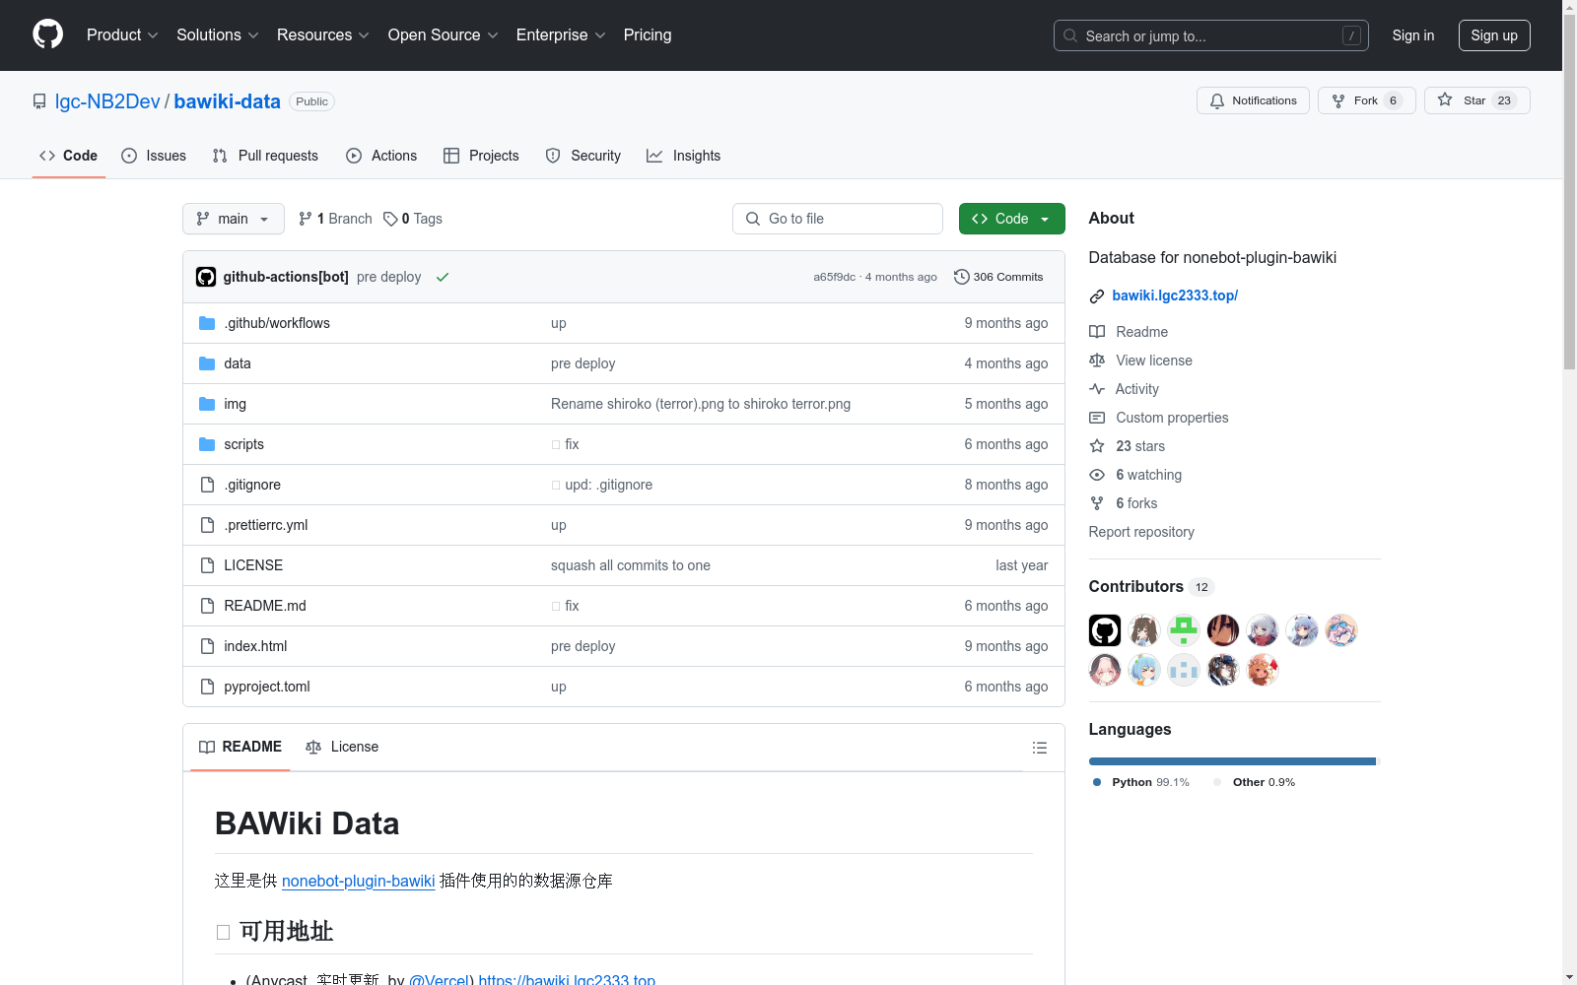Click the tag icon next to Tags
This screenshot has height=985, width=1577.
[x=390, y=219]
